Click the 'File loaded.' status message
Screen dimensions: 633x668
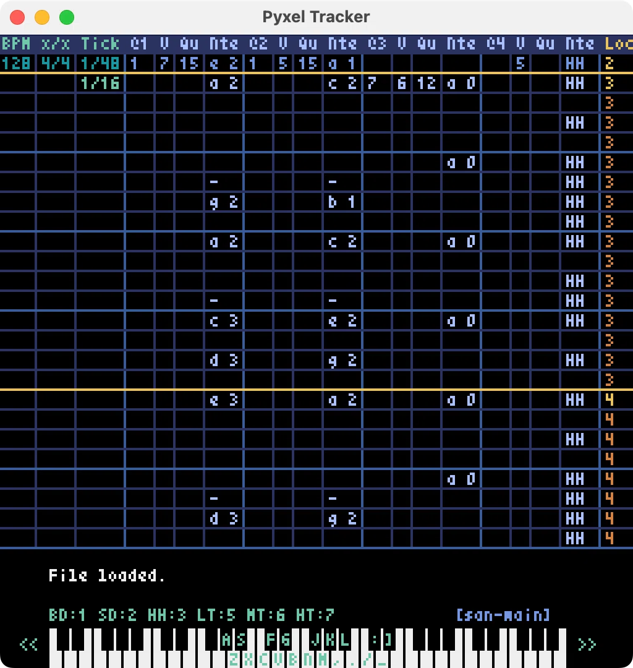click(x=106, y=576)
